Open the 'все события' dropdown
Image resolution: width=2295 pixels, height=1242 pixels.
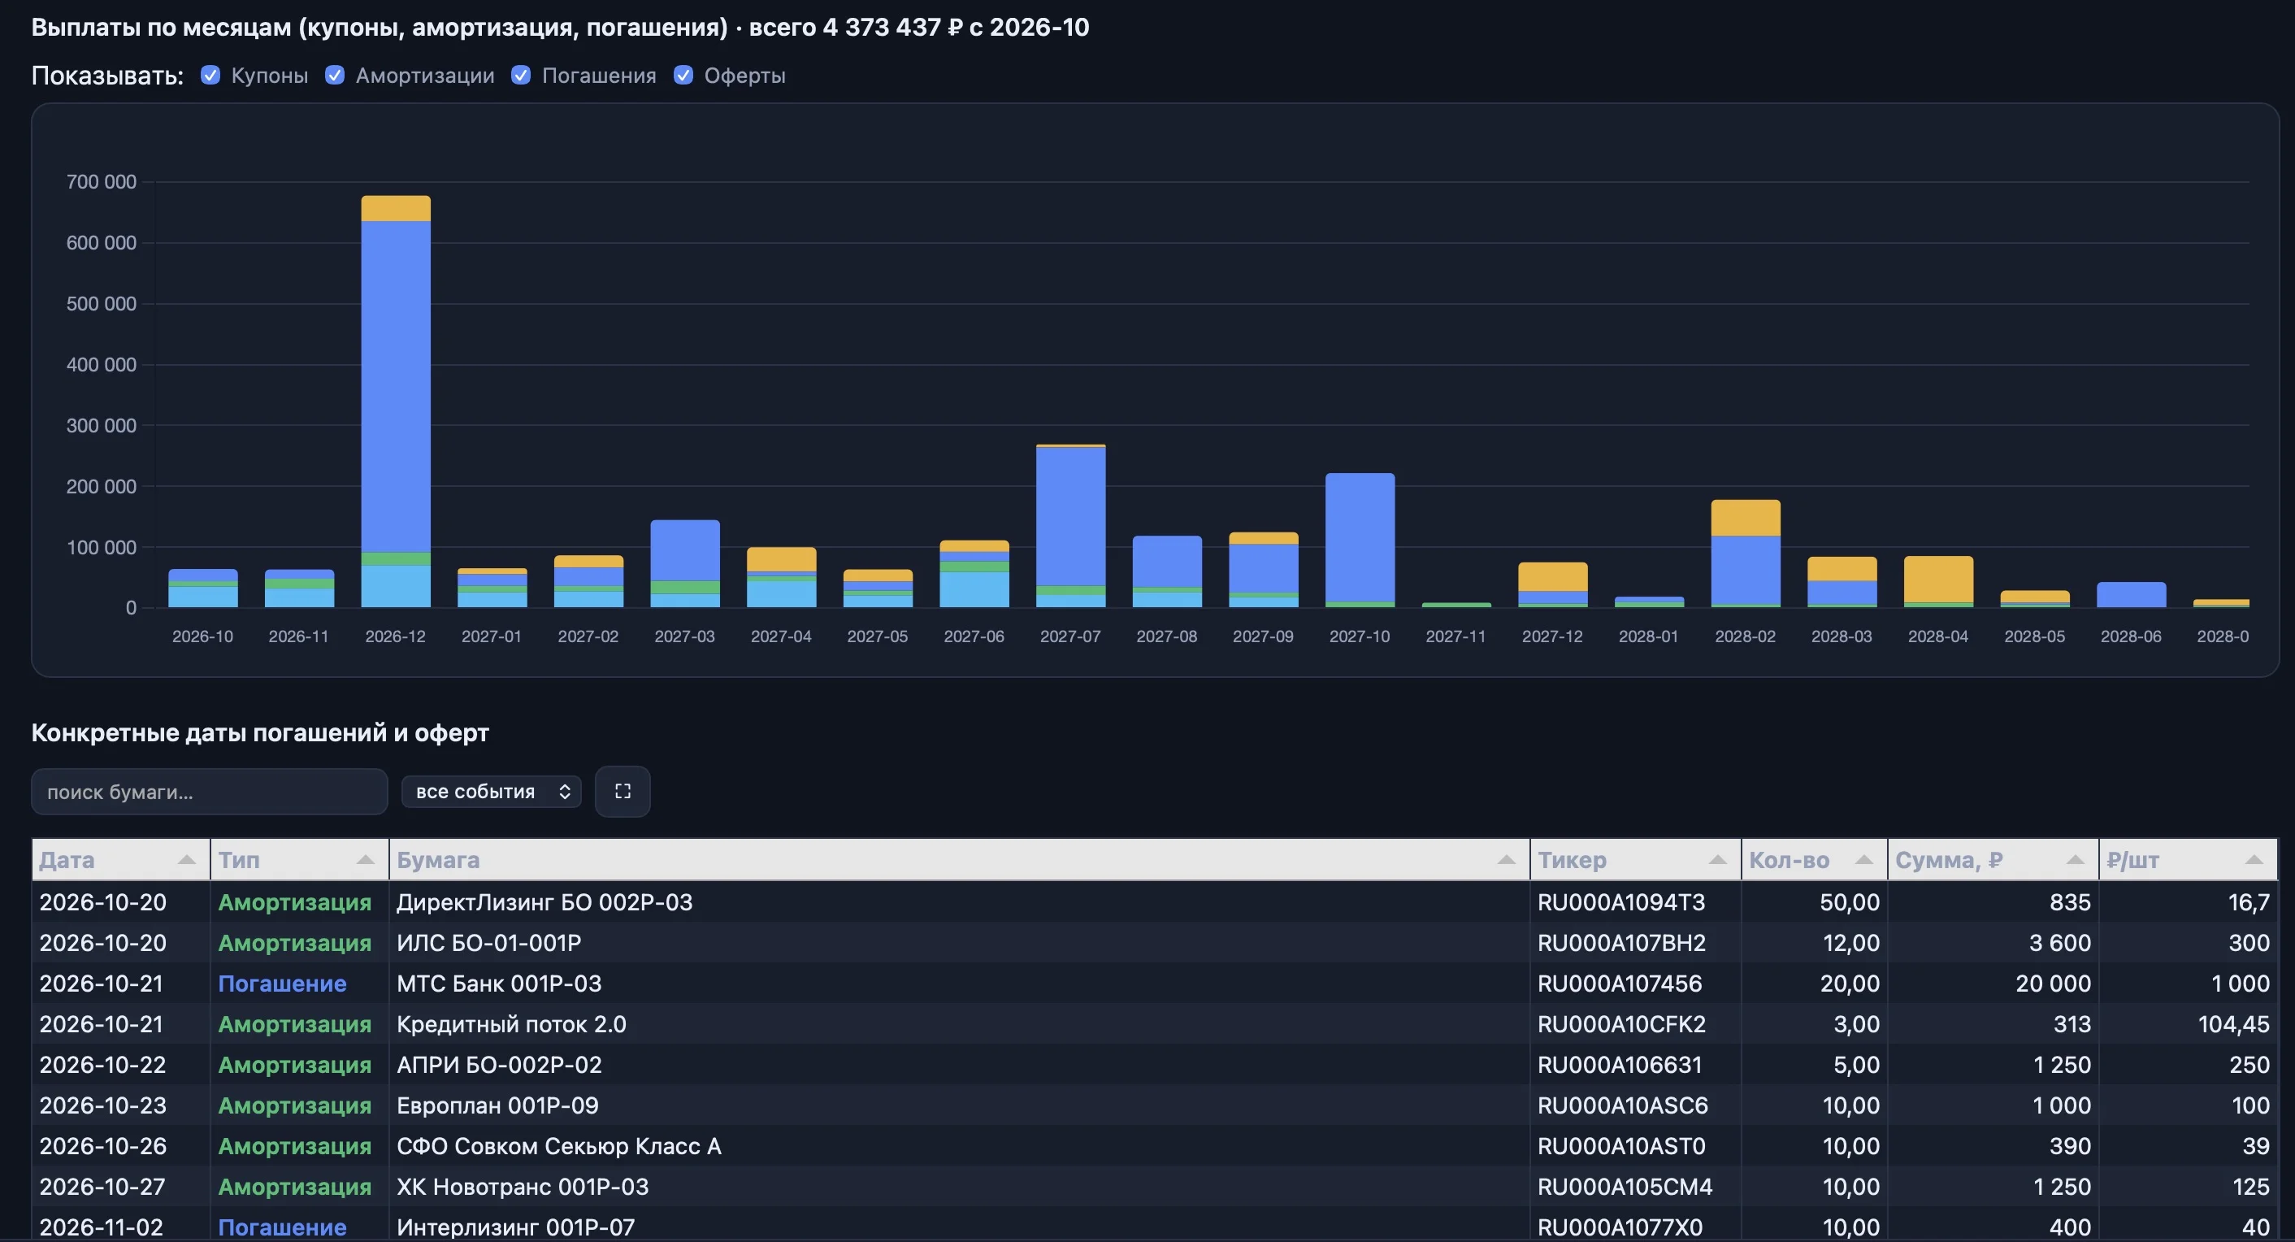coord(492,791)
